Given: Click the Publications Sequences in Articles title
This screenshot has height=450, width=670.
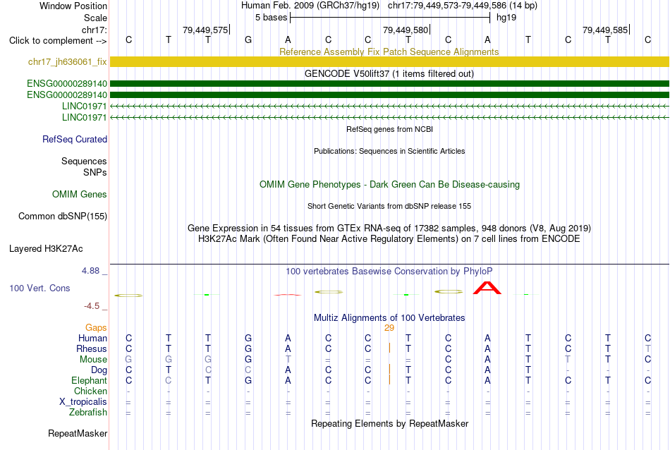Looking at the screenshot, I should click(389, 151).
